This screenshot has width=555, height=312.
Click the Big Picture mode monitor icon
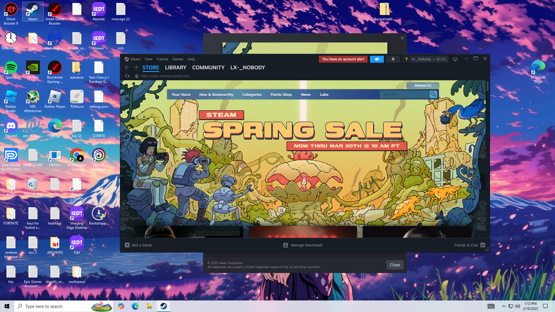tap(455, 59)
